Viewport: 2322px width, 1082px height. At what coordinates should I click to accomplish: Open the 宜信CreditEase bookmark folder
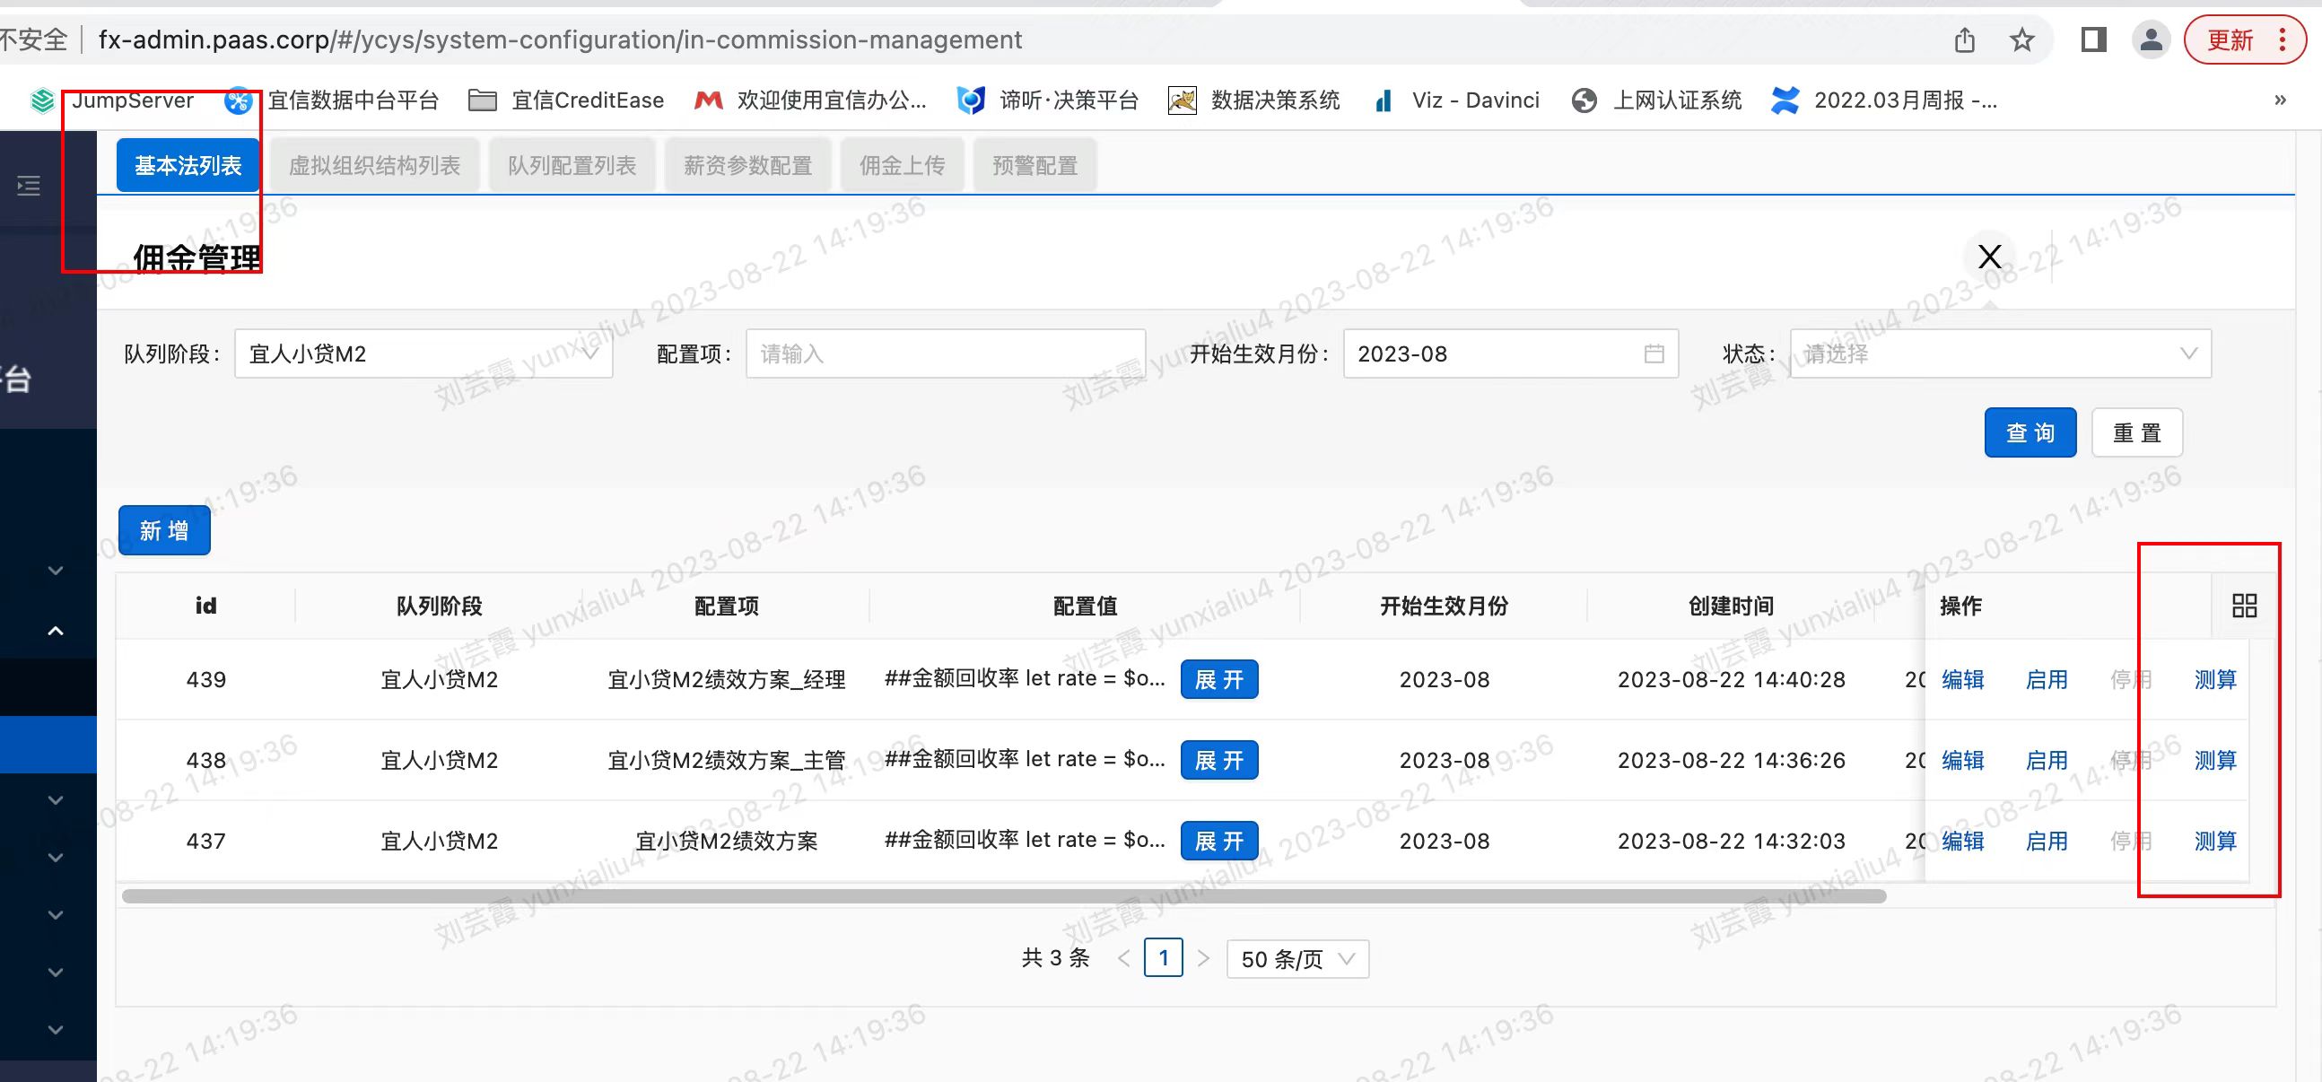click(566, 100)
